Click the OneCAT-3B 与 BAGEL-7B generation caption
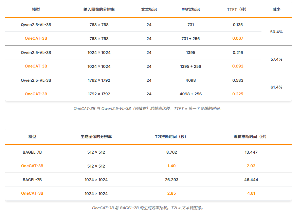This screenshot has width=292, height=213. coord(148,208)
